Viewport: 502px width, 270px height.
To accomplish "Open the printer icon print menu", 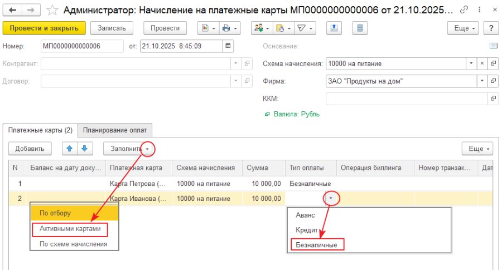I will pyautogui.click(x=230, y=28).
